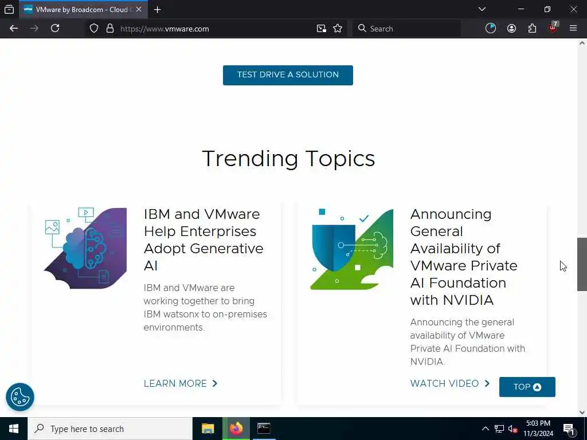Click the forward navigation arrow
This screenshot has width=587, height=440.
(34, 29)
